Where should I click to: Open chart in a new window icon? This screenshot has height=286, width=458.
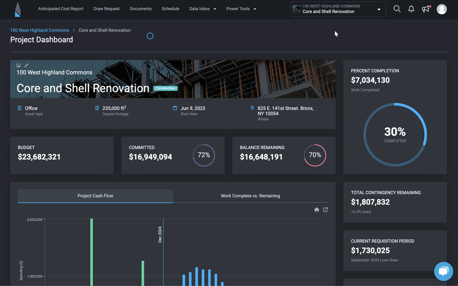325,210
